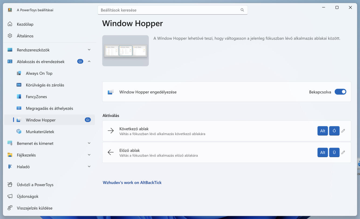Click the ÚJ badge beside Window Hopper

[x=88, y=120]
